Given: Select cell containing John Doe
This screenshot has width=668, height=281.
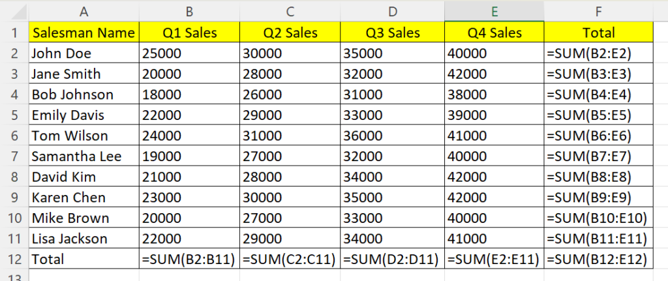Looking at the screenshot, I should [83, 53].
